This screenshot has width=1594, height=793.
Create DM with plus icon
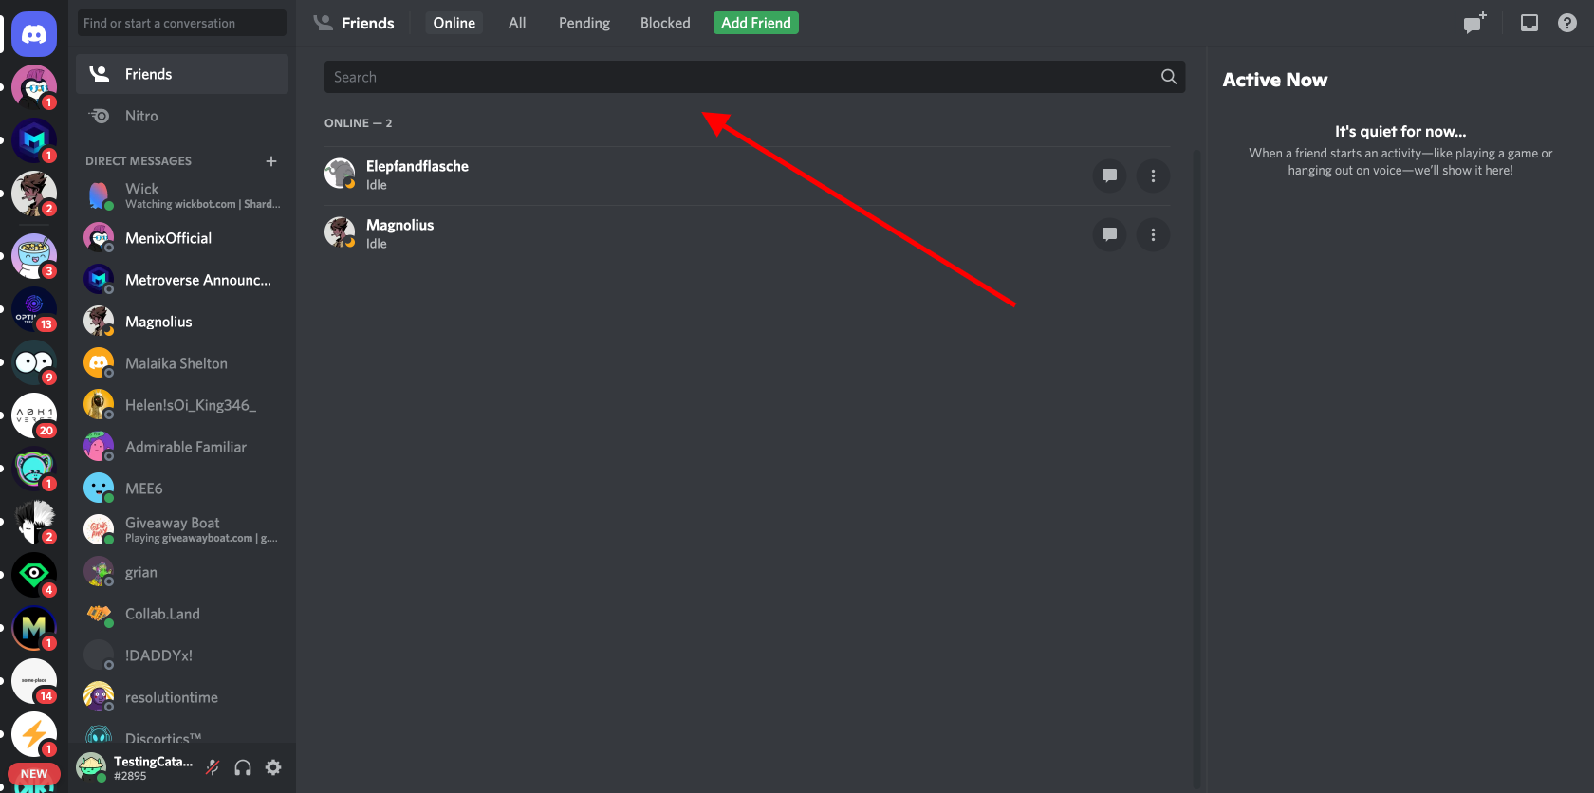click(271, 161)
